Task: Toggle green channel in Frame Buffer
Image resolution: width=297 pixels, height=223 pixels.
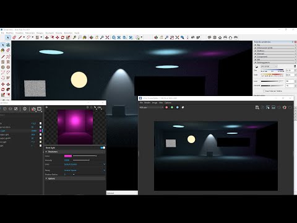Action: pos(172,107)
